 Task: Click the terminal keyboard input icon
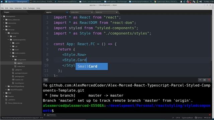(x=46, y=80)
